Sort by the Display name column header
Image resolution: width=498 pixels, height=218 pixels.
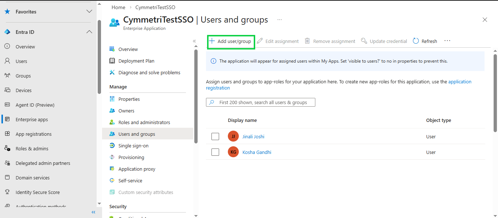point(242,120)
